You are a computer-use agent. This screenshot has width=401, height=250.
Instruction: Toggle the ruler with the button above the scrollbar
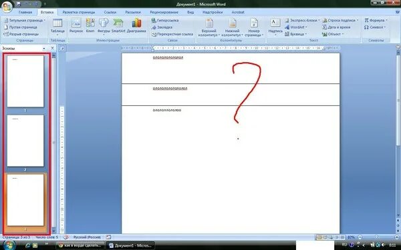click(398, 47)
